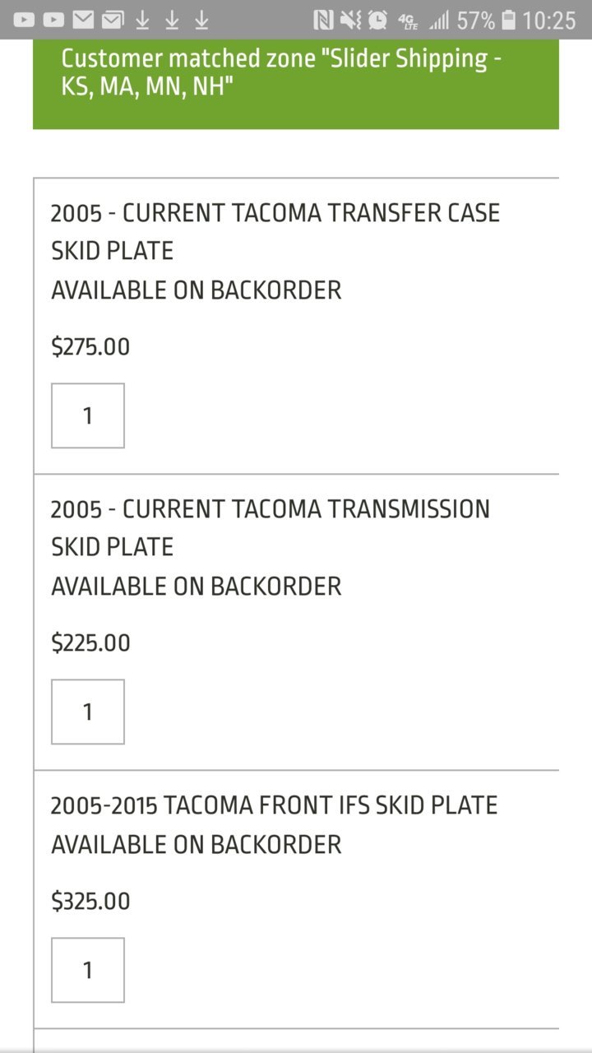The image size is (592, 1053).
Task: Tap the $325.00 price
Action: (x=90, y=901)
